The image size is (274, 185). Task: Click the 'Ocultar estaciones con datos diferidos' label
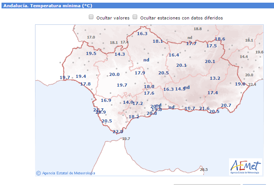181,18
